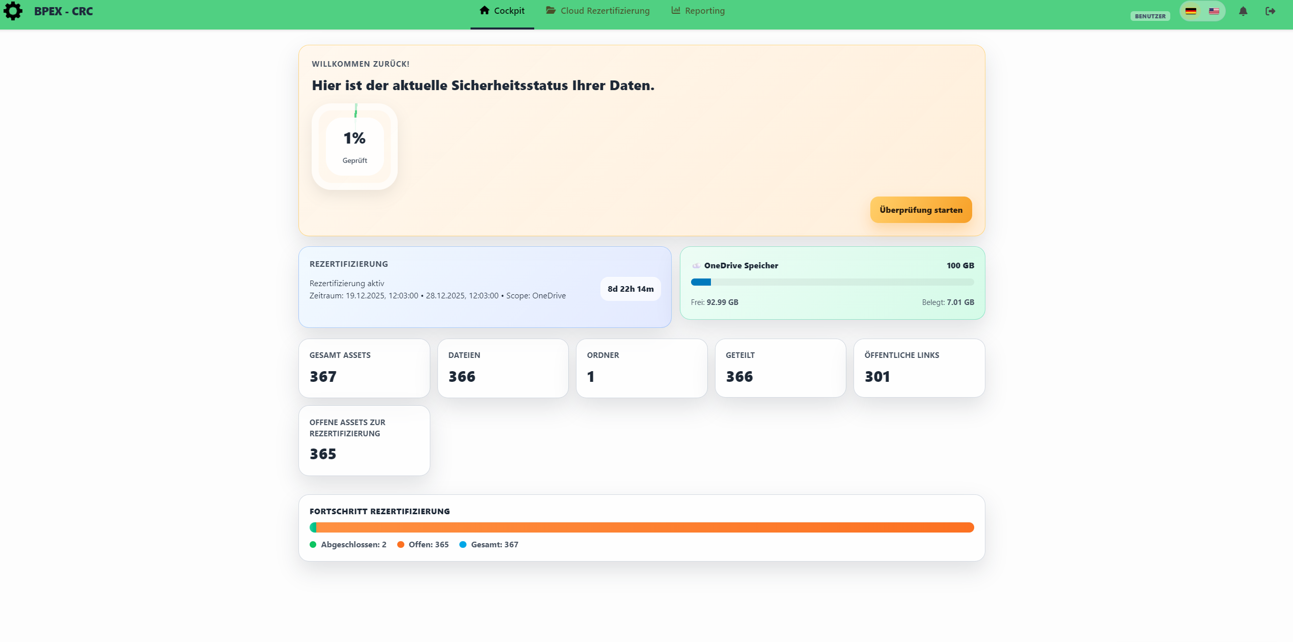Open the notifications bell
This screenshot has width=1293, height=642.
[1243, 11]
